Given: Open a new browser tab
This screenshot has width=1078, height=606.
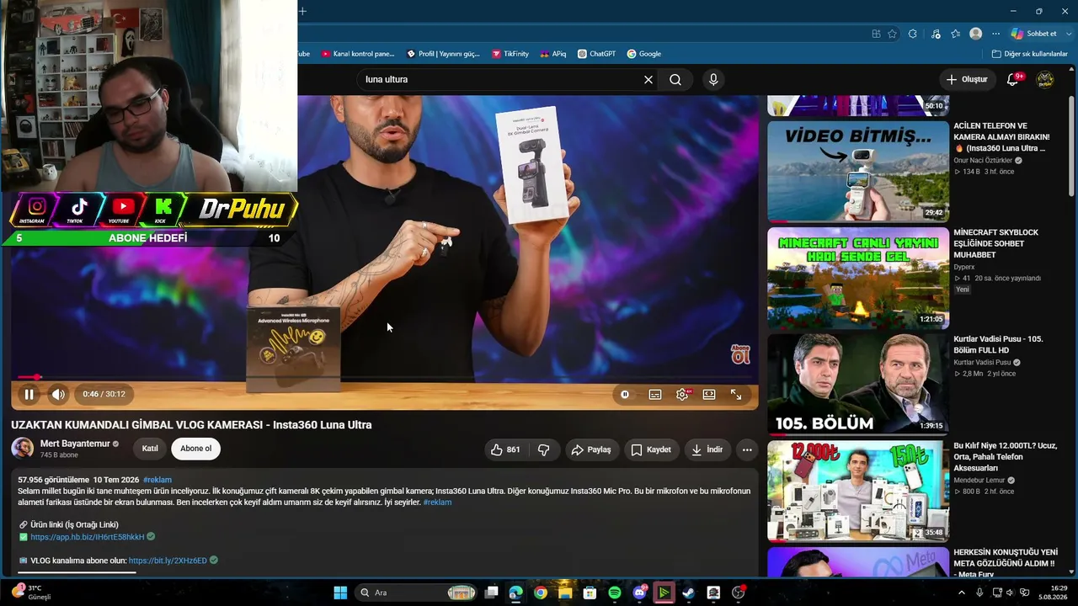Looking at the screenshot, I should (302, 11).
